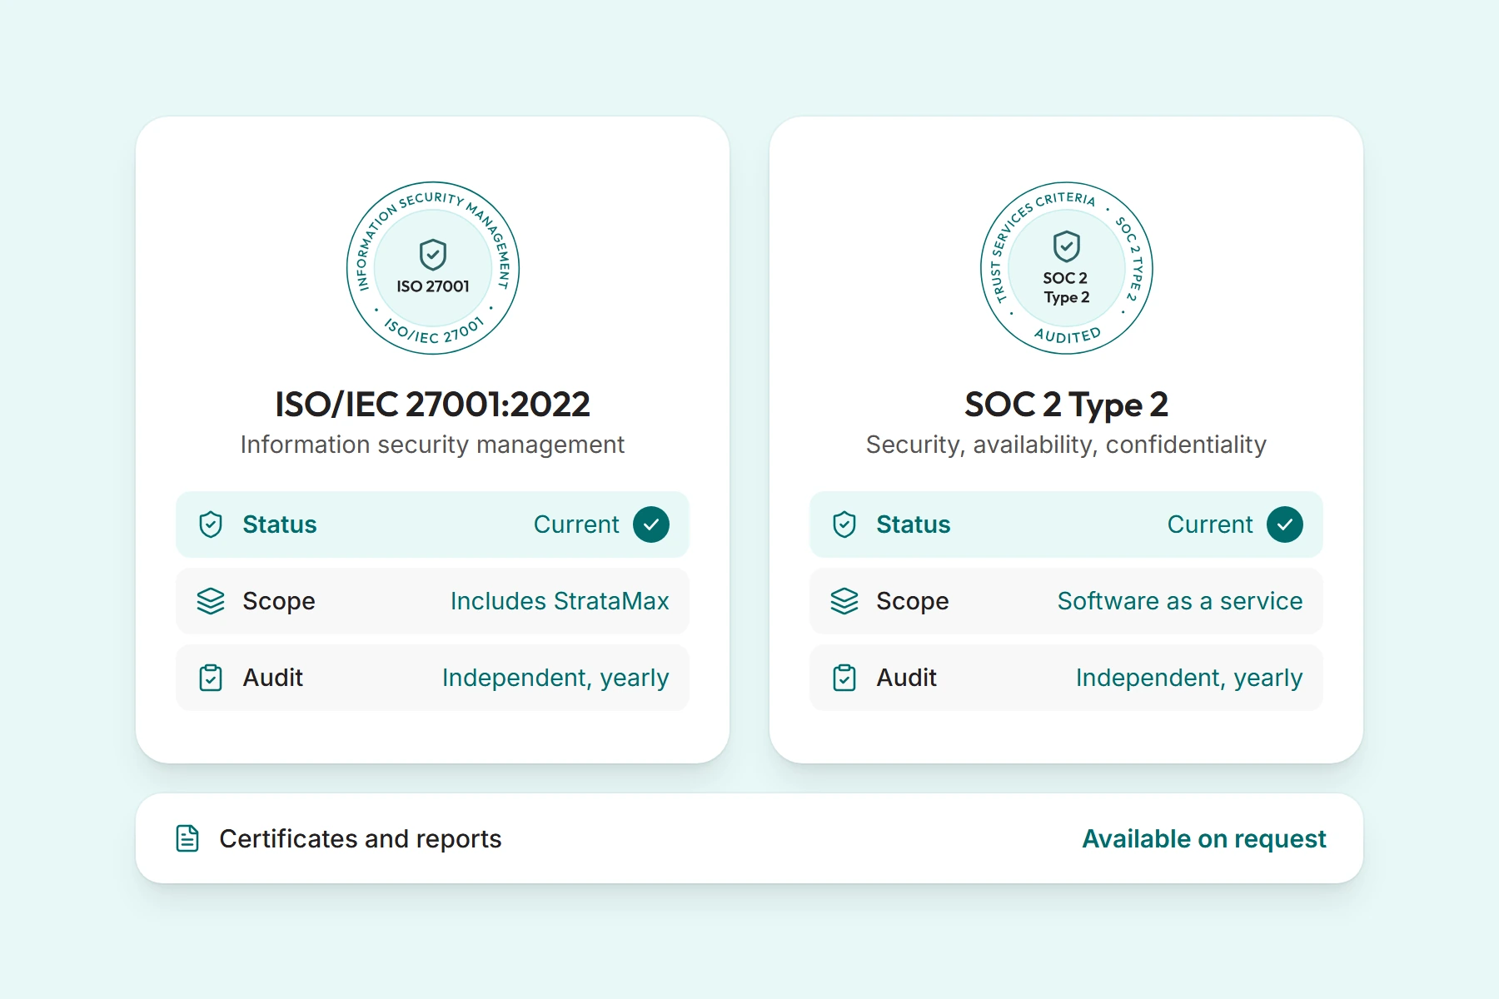Click the ISO 27001 circular badge
The height and width of the screenshot is (999, 1499).
click(433, 268)
